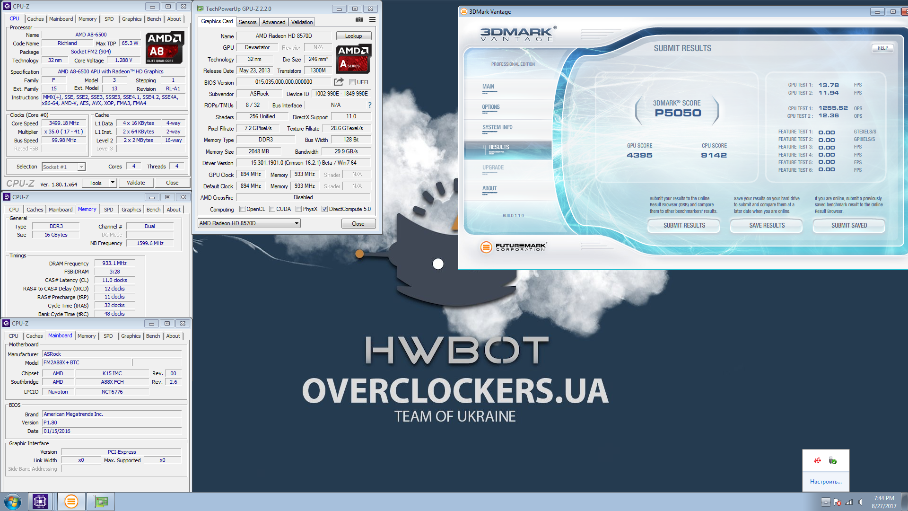Show hidden tray icons arrow
This screenshot has height=511, width=908.
[826, 502]
